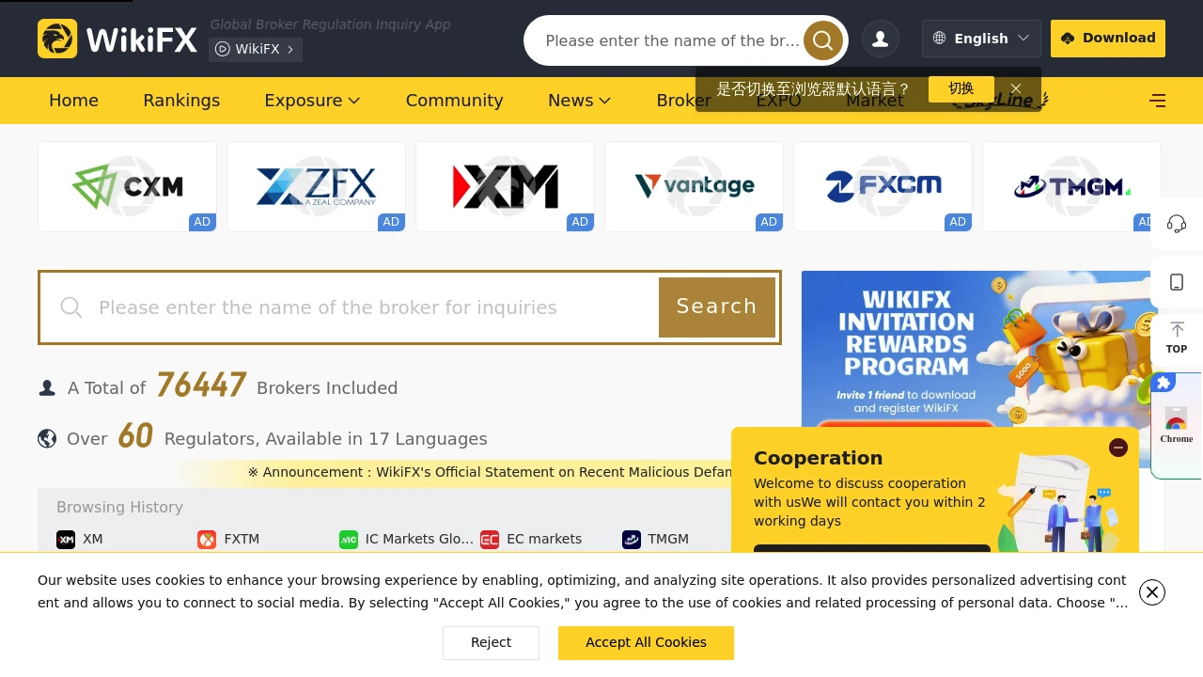Expand the News menu
Image resolution: width=1203 pixels, height=677 pixels.
[579, 101]
